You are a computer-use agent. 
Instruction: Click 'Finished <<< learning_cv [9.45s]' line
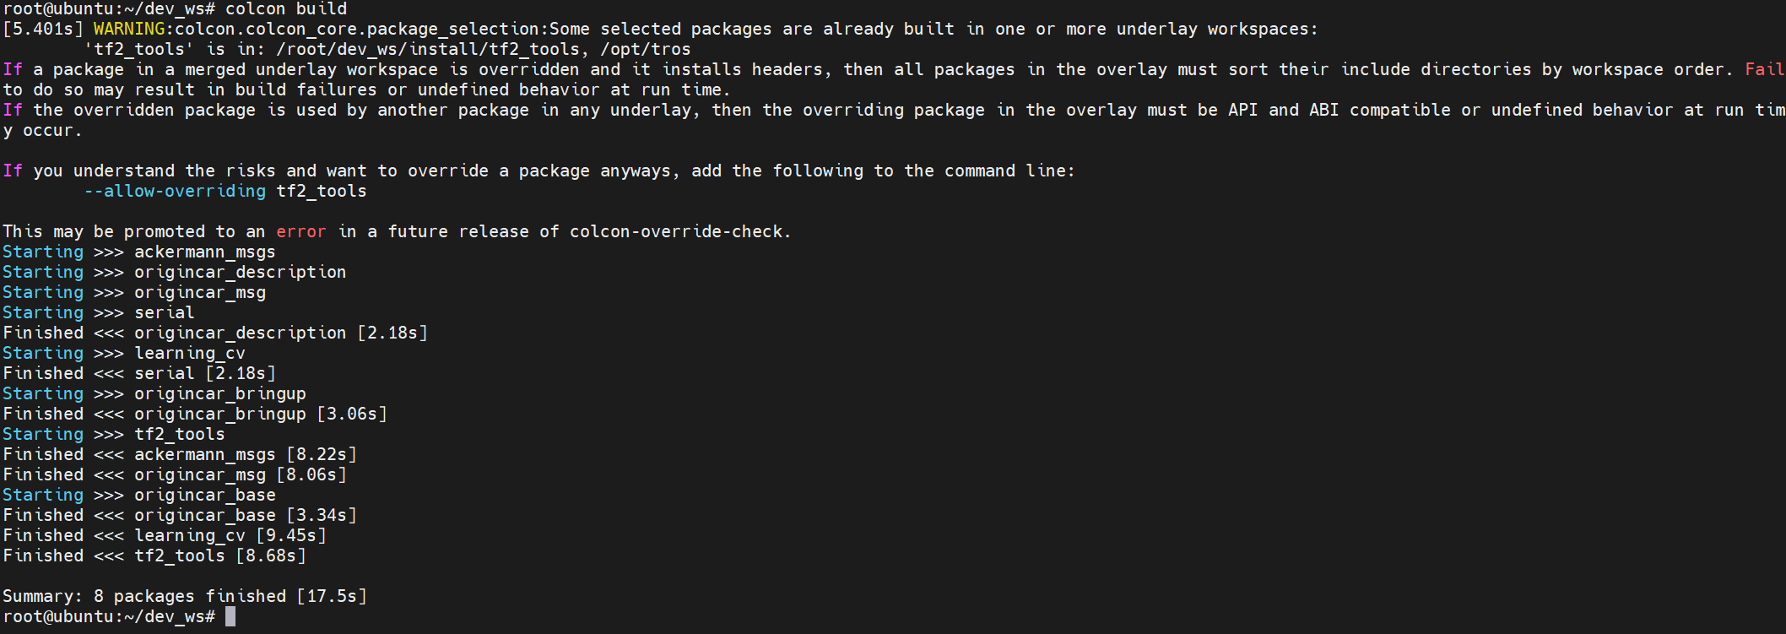click(165, 536)
